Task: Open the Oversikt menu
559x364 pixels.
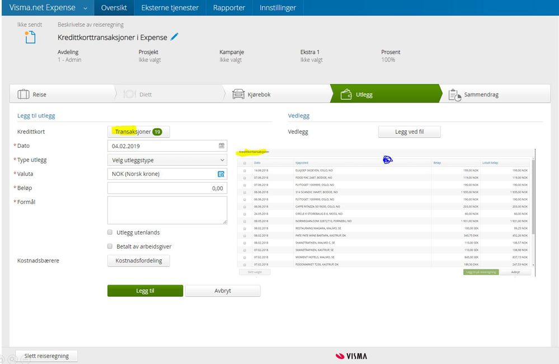Action: click(x=114, y=7)
